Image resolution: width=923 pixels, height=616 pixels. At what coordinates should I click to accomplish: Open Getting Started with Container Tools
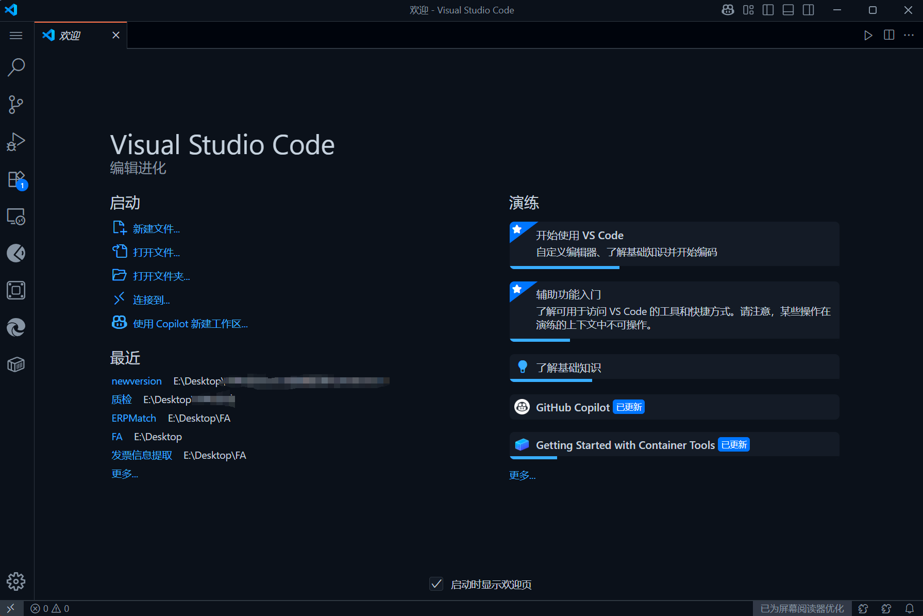coord(674,445)
